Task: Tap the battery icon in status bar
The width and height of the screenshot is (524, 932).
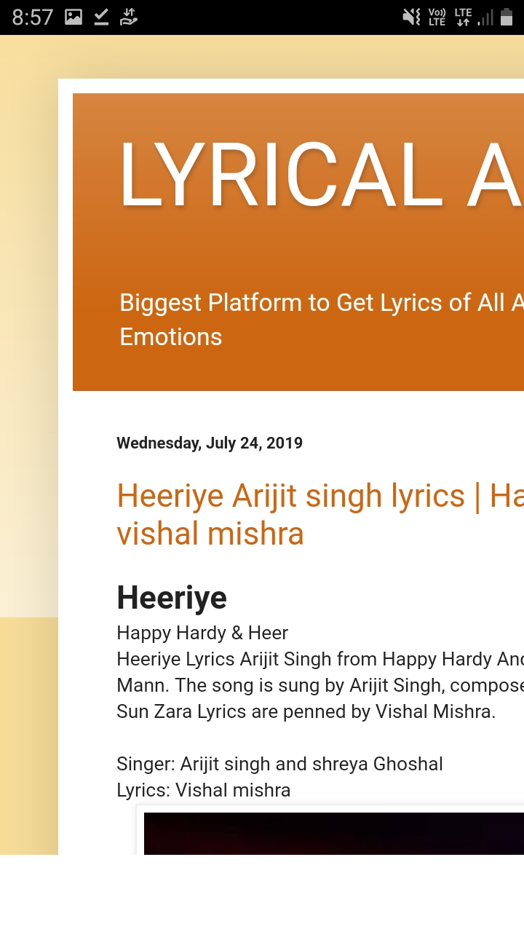Action: (507, 17)
